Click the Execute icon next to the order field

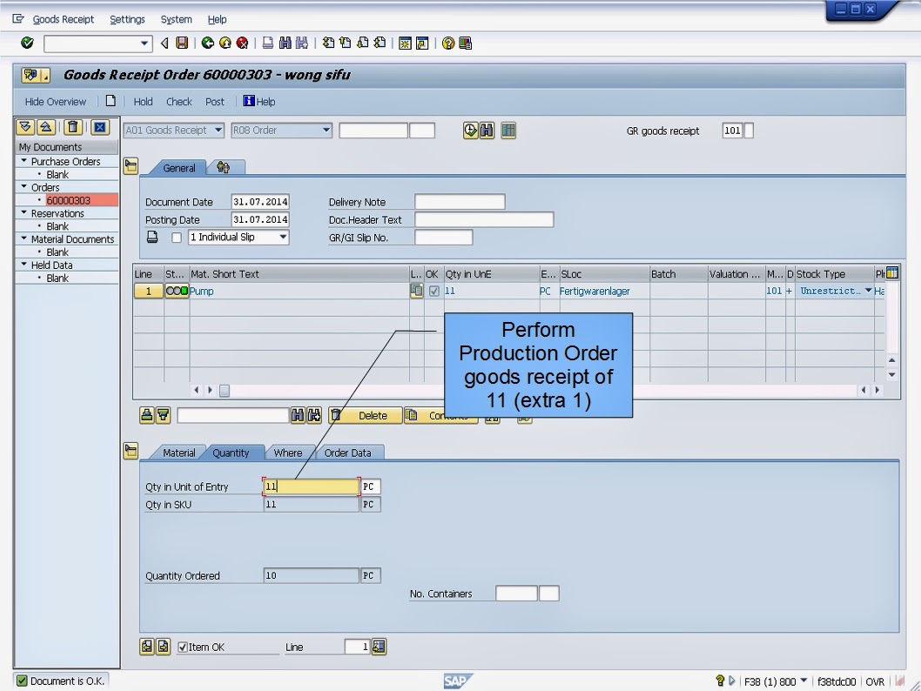pyautogui.click(x=470, y=131)
